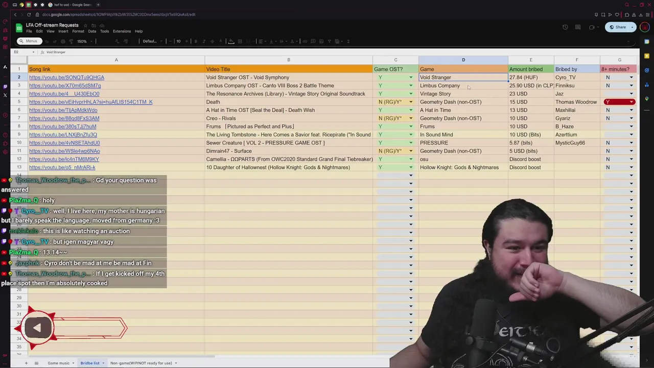Open 8+ minutes dropdown for Thomas Woodrow row
654x368 pixels.
coord(632,102)
